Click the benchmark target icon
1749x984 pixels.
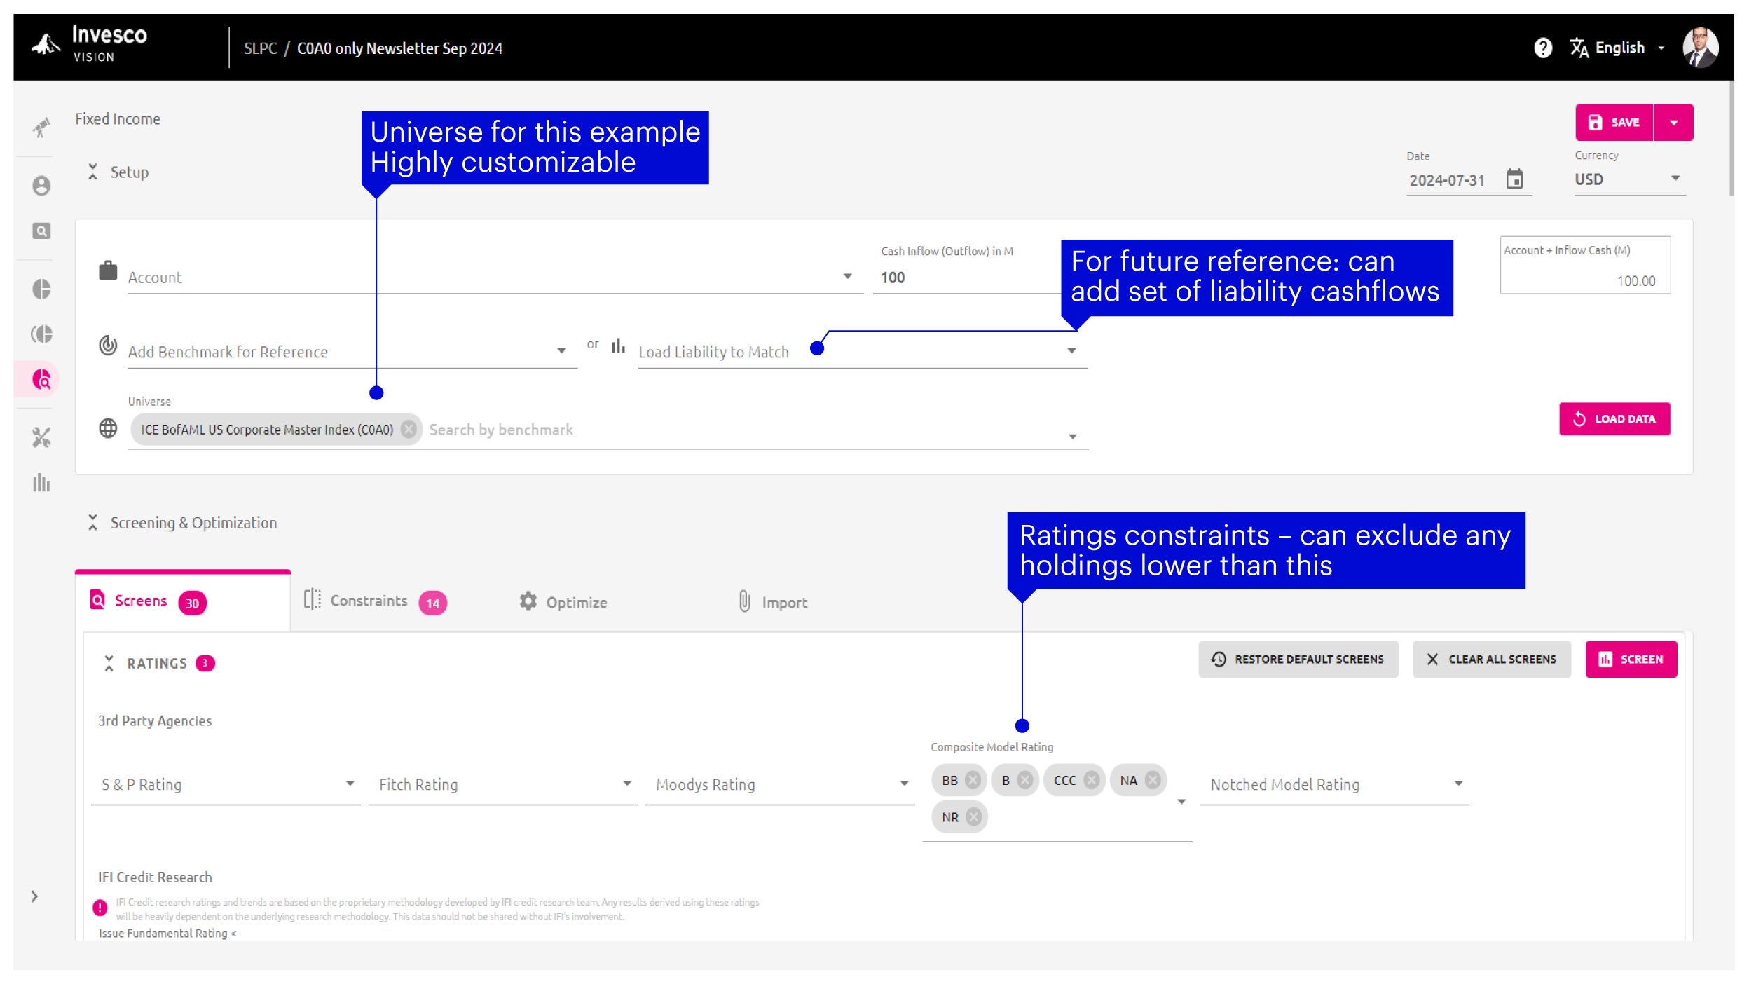tap(108, 345)
